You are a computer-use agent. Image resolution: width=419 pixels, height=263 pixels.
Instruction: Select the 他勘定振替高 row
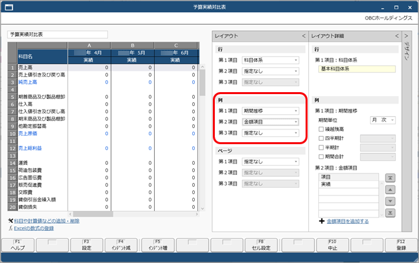[x=103, y=126]
